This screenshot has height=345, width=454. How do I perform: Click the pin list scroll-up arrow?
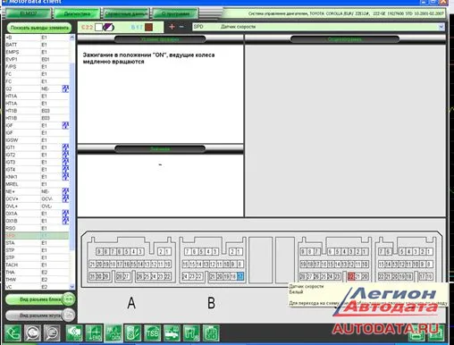pyautogui.click(x=71, y=38)
